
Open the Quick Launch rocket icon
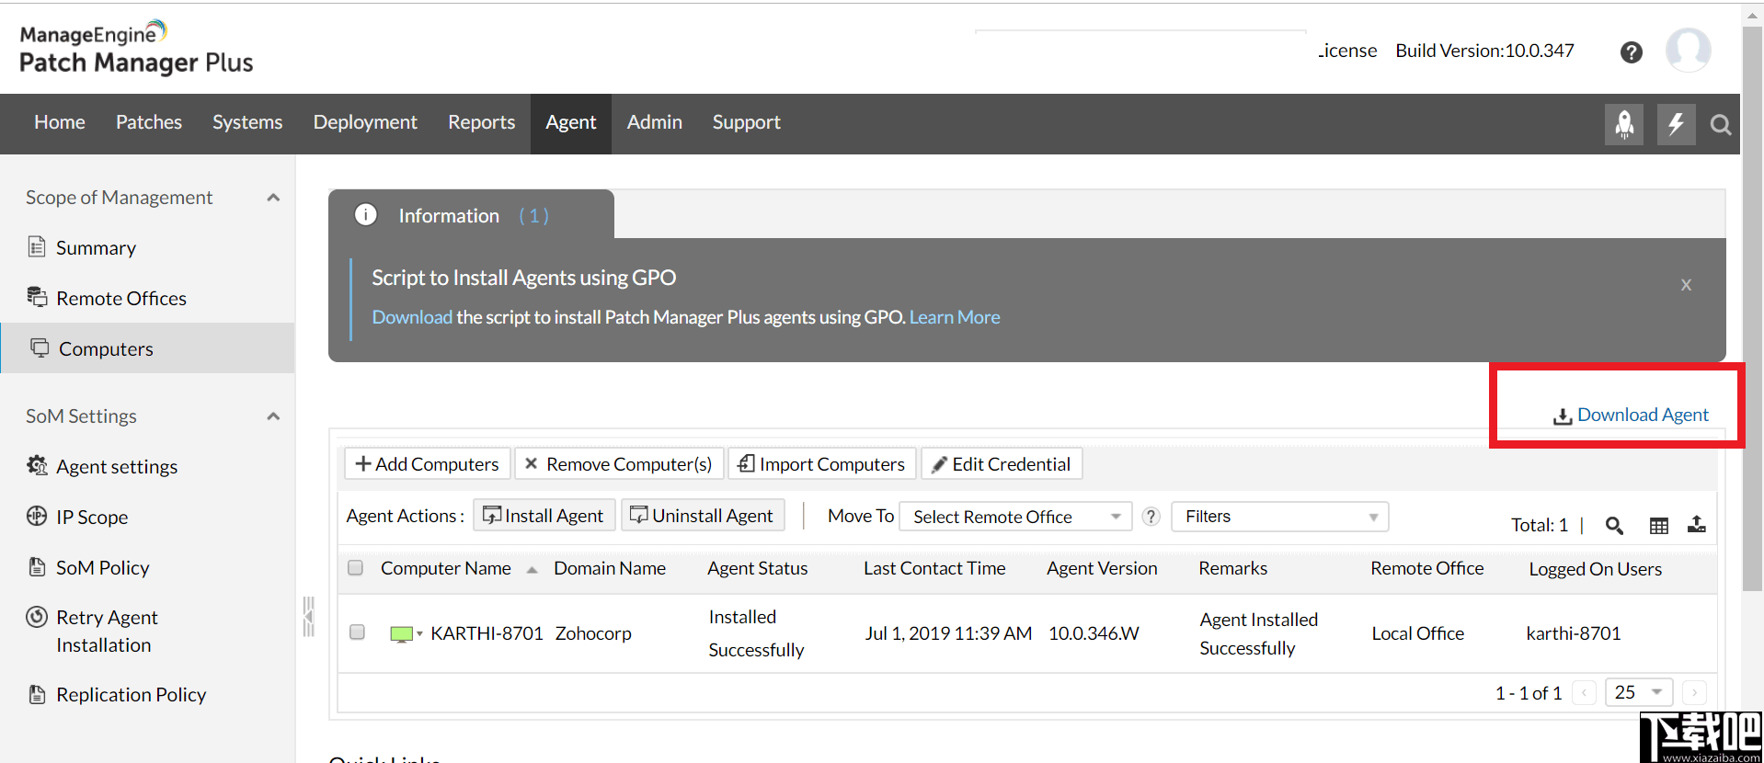[x=1624, y=123]
